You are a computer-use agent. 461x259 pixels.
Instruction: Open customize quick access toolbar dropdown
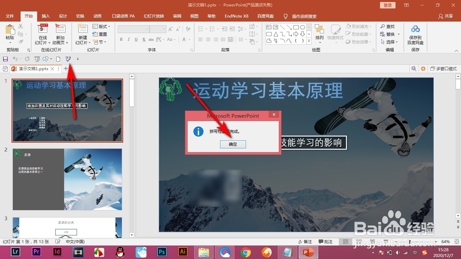point(78,59)
